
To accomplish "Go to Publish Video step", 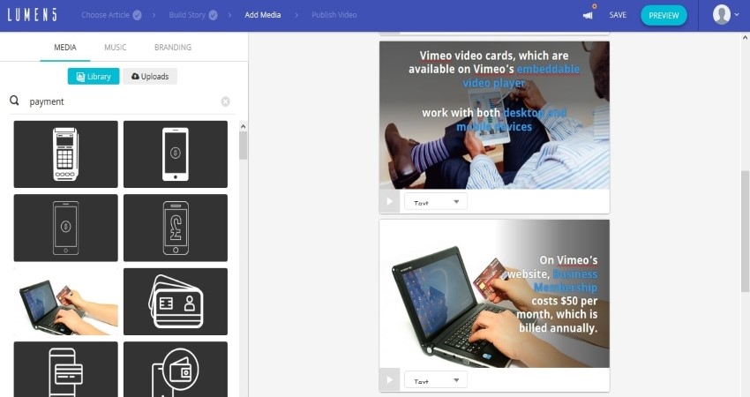I will (334, 15).
